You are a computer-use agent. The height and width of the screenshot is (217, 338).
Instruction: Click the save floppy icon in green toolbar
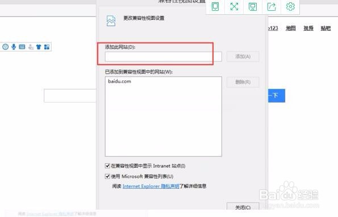253,7
